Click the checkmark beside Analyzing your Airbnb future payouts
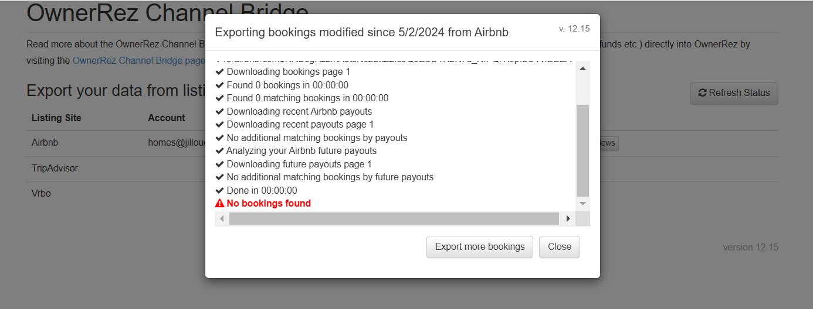 pyautogui.click(x=220, y=151)
